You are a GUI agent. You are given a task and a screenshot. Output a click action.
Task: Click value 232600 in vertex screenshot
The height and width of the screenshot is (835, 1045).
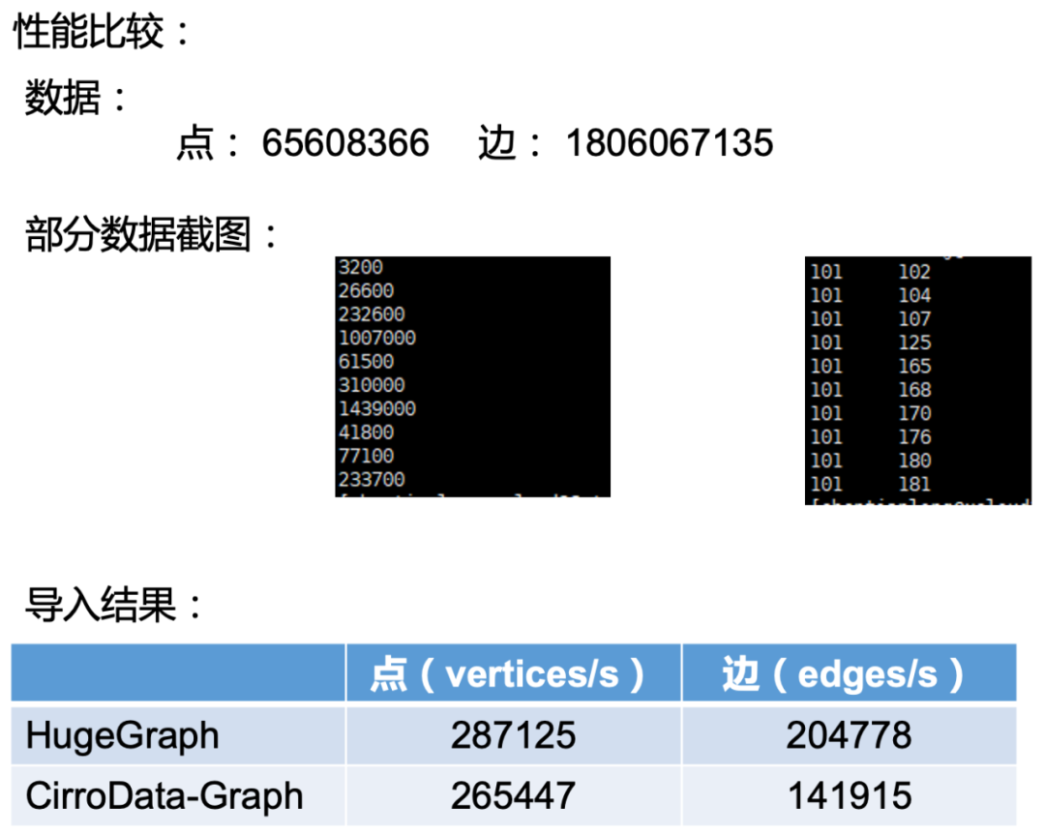(372, 314)
